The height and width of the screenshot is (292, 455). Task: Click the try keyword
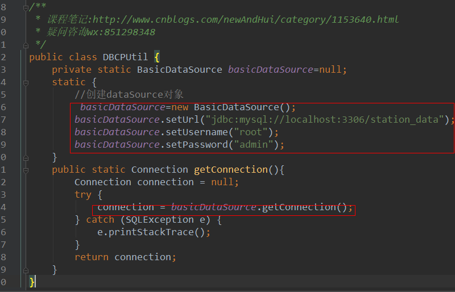point(83,194)
